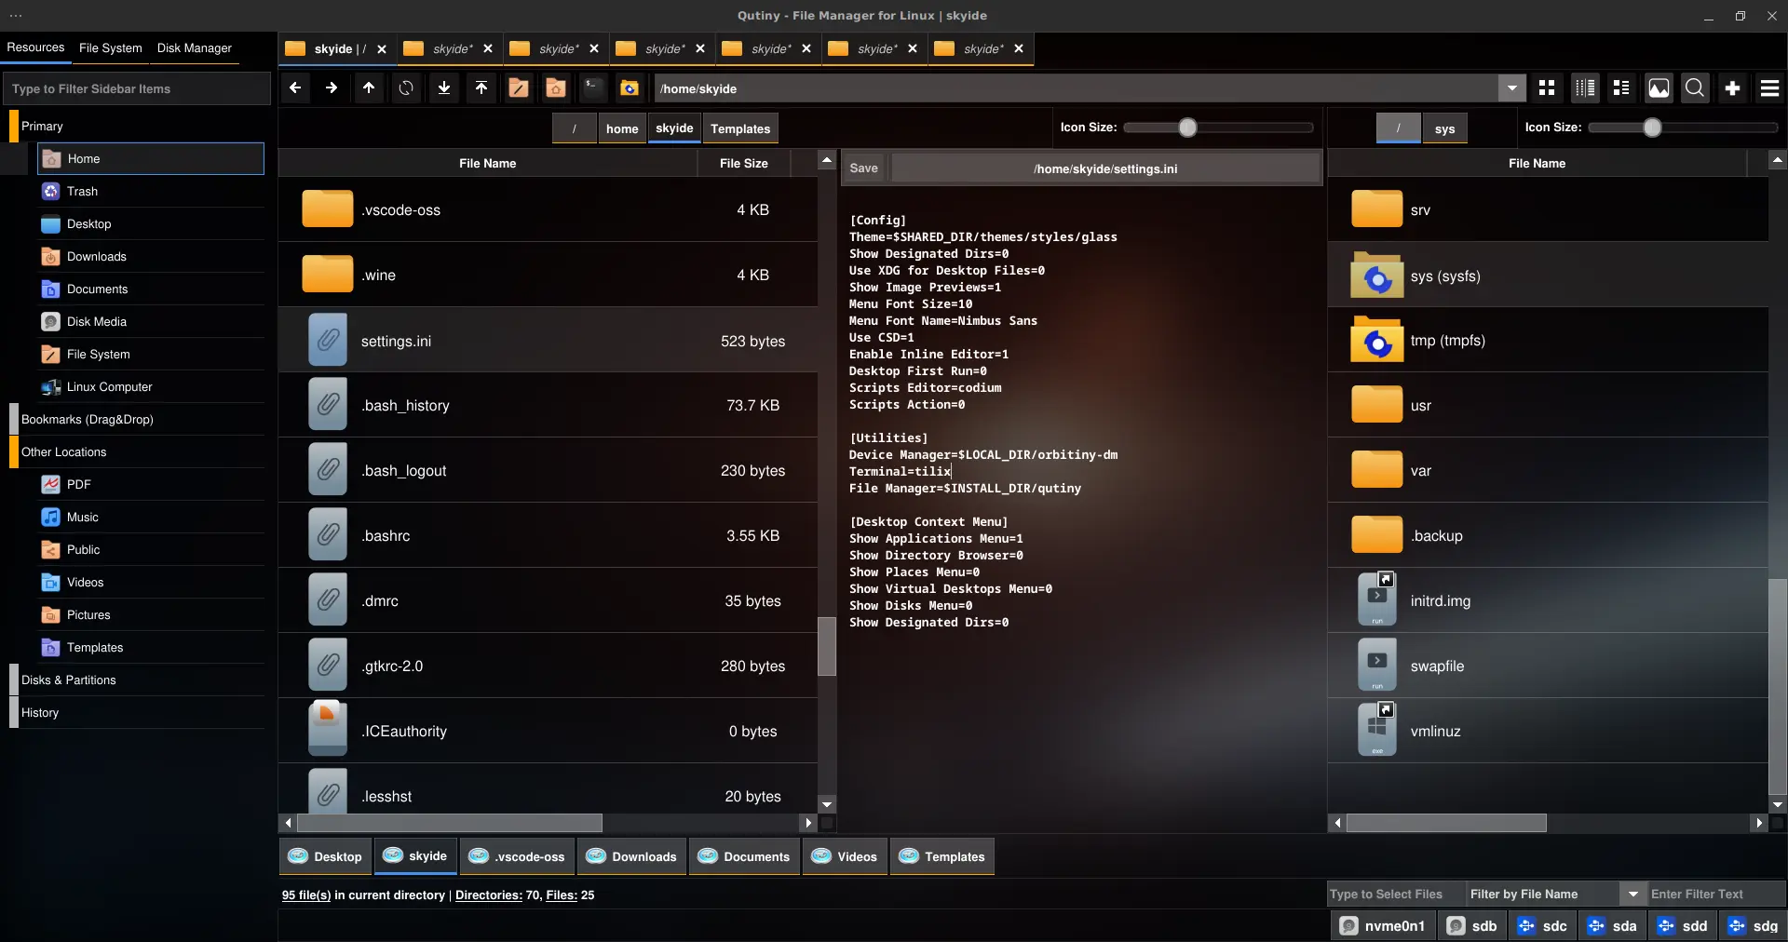Click the home folder toolbar icon
The width and height of the screenshot is (1788, 942).
pos(555,88)
